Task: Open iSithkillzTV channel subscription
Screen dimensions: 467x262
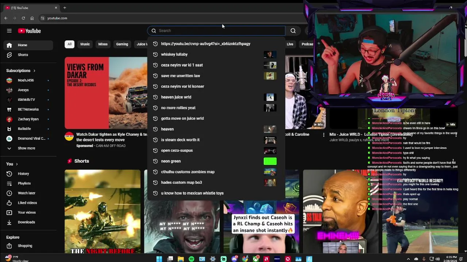Action: (x=28, y=100)
